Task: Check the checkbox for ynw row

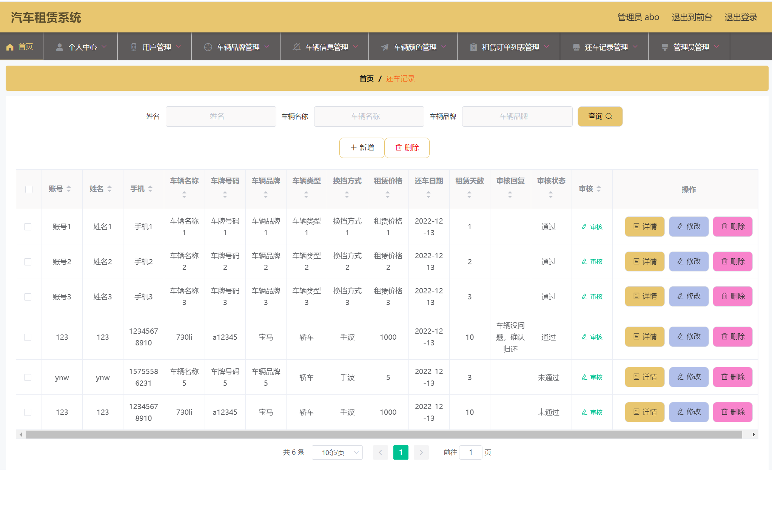Action: (x=28, y=377)
